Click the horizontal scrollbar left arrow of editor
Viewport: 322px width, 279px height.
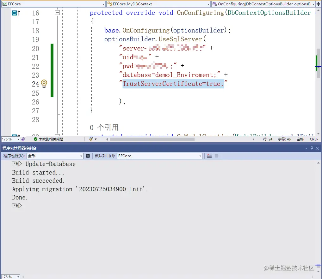coord(107,139)
